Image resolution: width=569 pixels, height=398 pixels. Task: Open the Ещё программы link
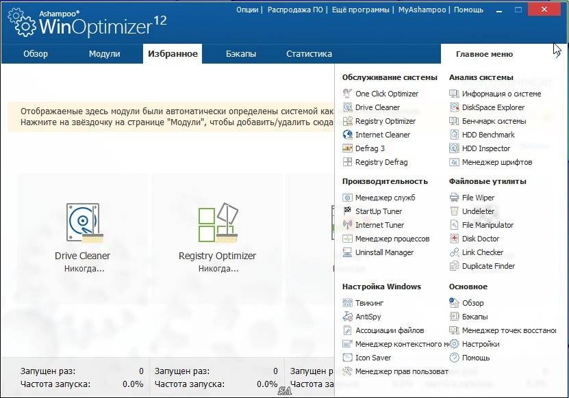point(360,10)
